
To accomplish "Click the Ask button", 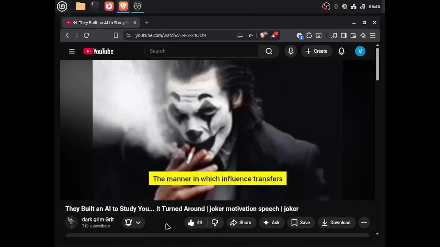I will click(x=272, y=223).
